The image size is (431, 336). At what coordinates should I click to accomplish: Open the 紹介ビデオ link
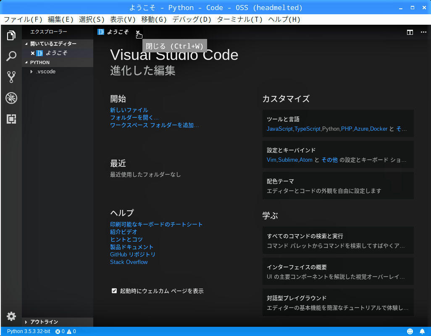124,232
